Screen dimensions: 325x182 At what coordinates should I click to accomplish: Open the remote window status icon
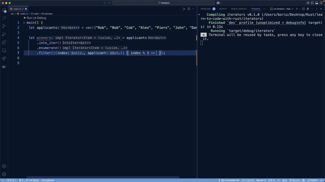(3, 180)
